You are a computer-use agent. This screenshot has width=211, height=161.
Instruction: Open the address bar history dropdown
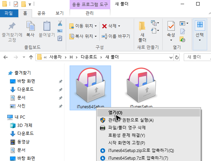[171, 57]
